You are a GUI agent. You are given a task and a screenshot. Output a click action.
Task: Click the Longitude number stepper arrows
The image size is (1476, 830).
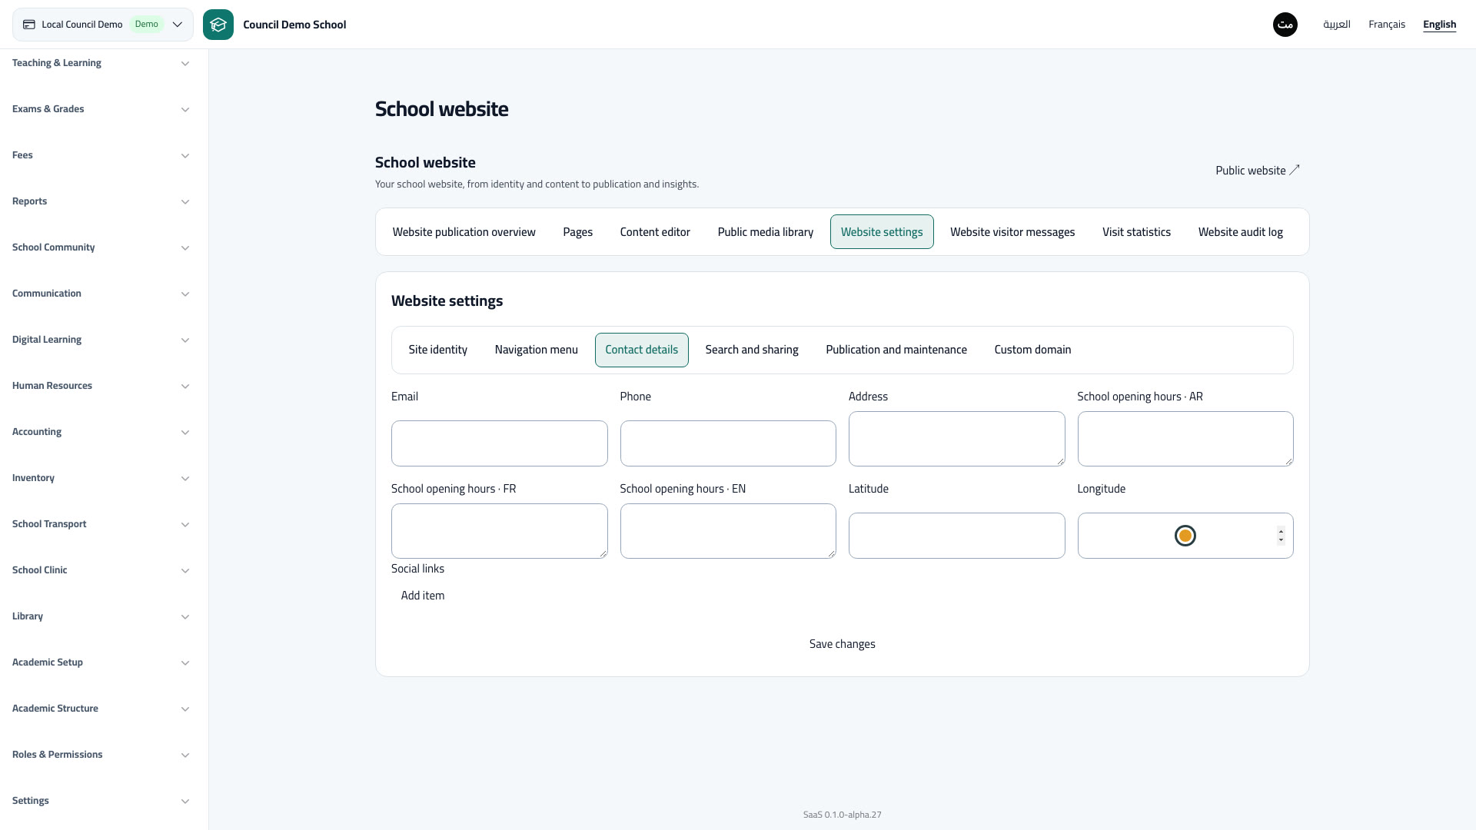click(1281, 536)
